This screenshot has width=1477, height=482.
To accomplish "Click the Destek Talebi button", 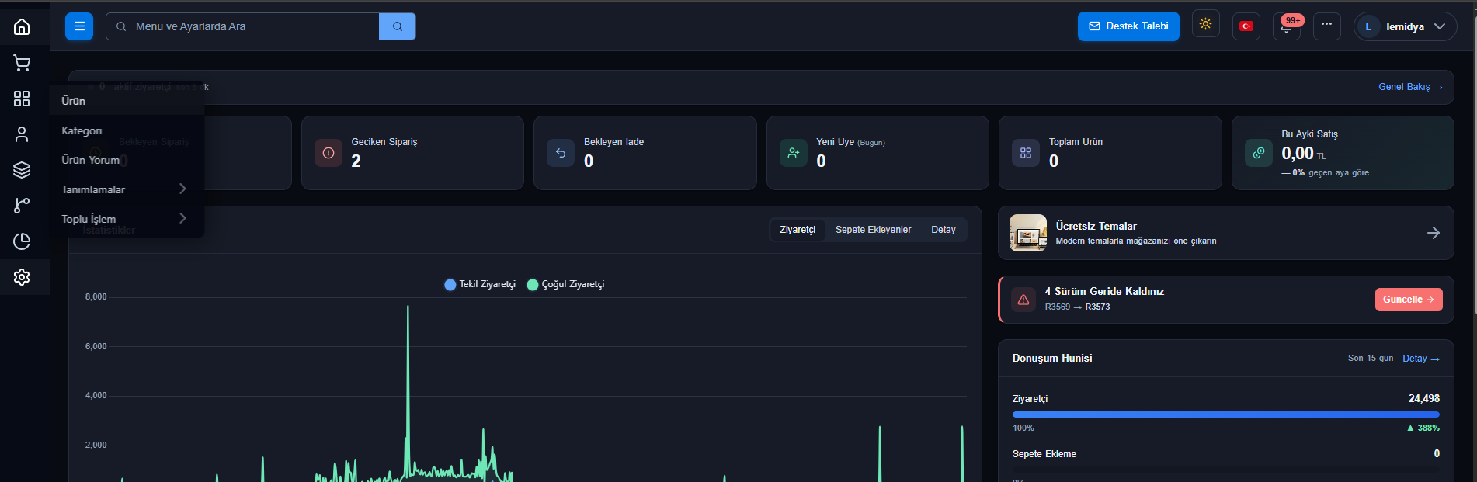I will coord(1128,26).
